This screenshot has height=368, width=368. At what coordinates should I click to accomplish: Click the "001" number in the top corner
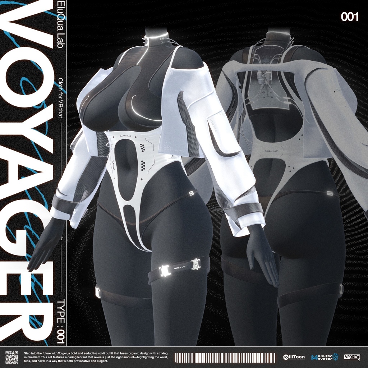(x=350, y=17)
